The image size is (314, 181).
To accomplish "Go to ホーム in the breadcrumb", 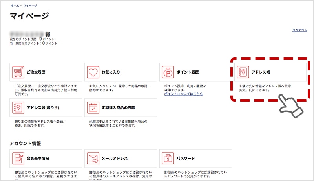I will pyautogui.click(x=13, y=7).
